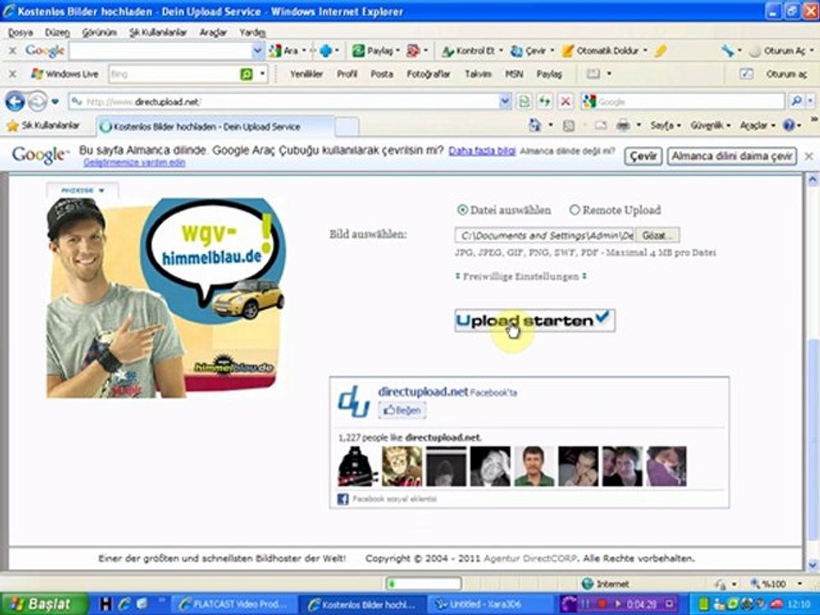Viewport: 820px width, 615px height.
Task: Dismiss the Google translate bar
Action: pyautogui.click(x=809, y=155)
